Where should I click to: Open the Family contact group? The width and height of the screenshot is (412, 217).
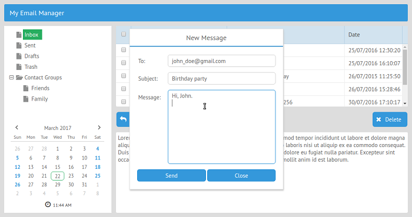click(x=39, y=99)
